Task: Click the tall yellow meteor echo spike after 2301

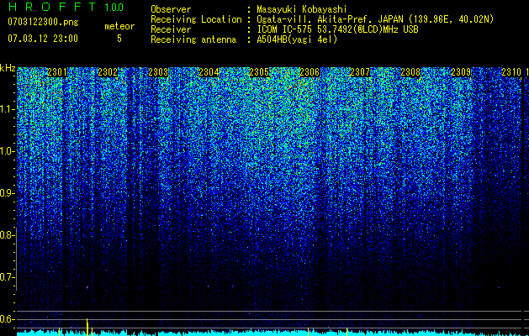Action: 87,327
